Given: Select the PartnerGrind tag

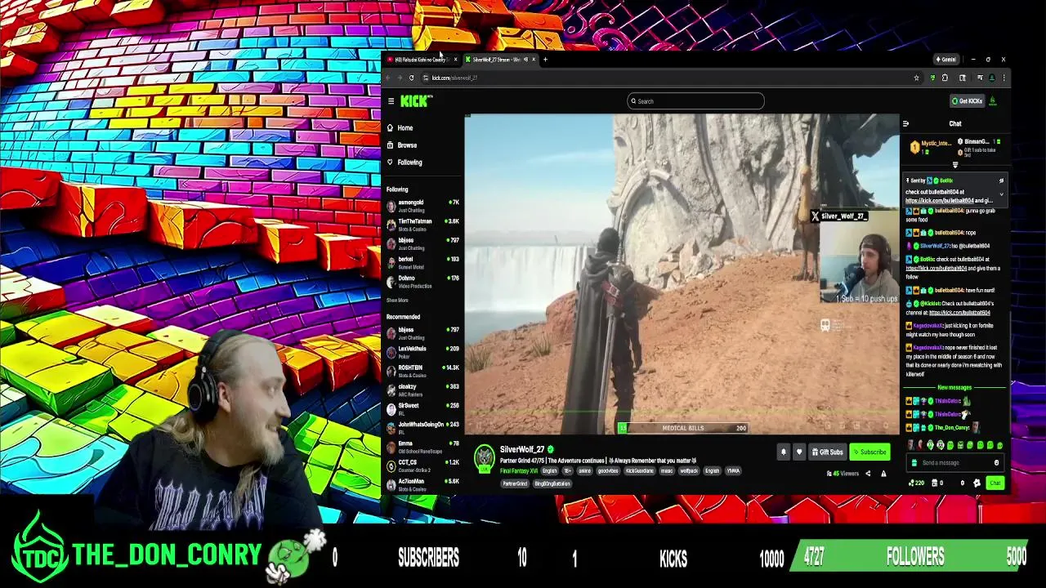Looking at the screenshot, I should [x=515, y=483].
